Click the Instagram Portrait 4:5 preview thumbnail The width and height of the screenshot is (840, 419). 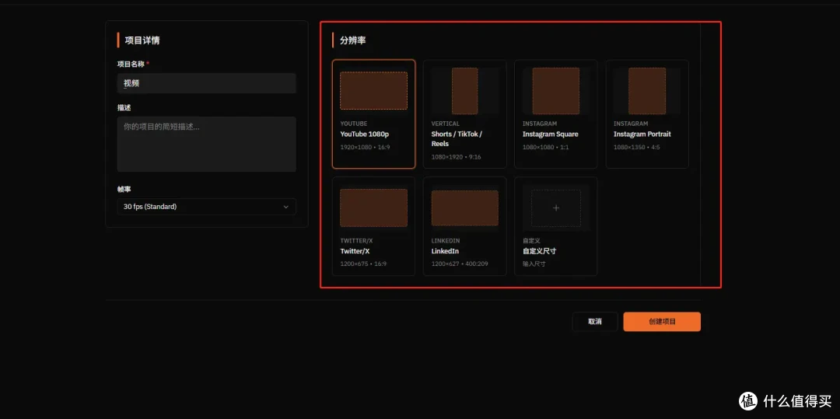click(x=647, y=91)
